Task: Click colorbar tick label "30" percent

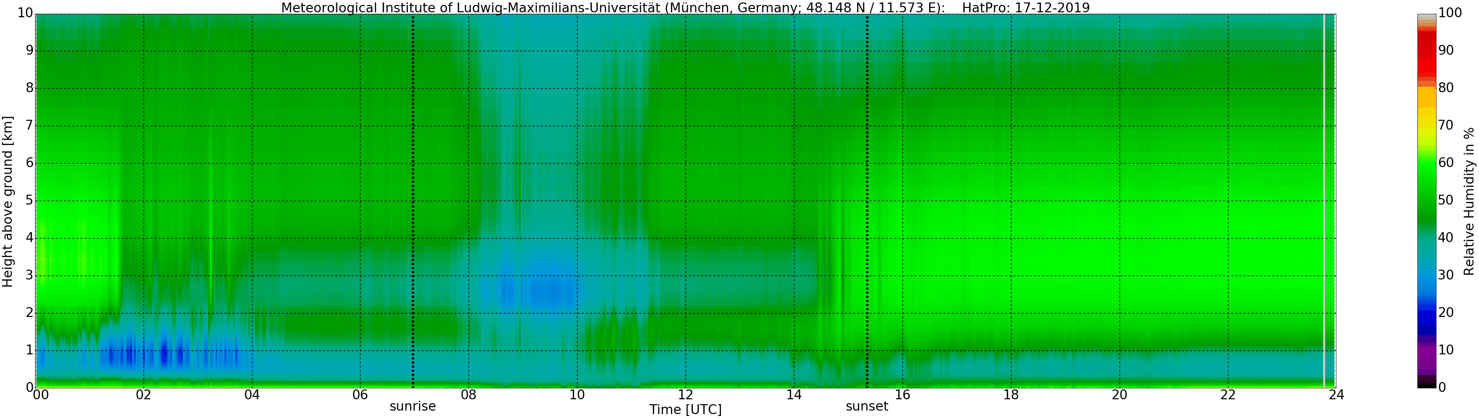Action: (1445, 276)
